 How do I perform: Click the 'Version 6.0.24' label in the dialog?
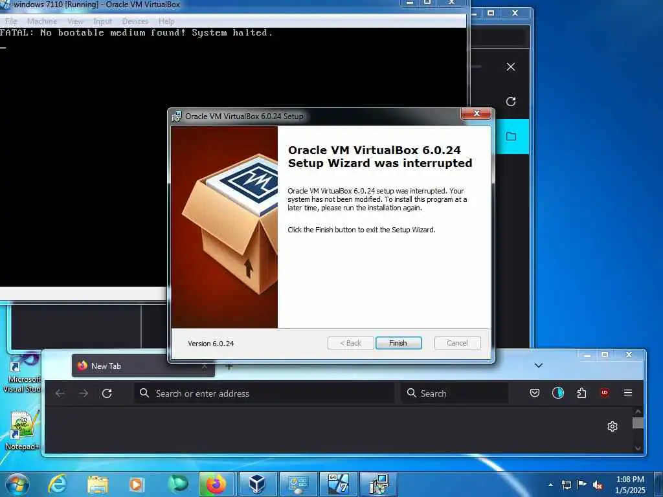210,344
